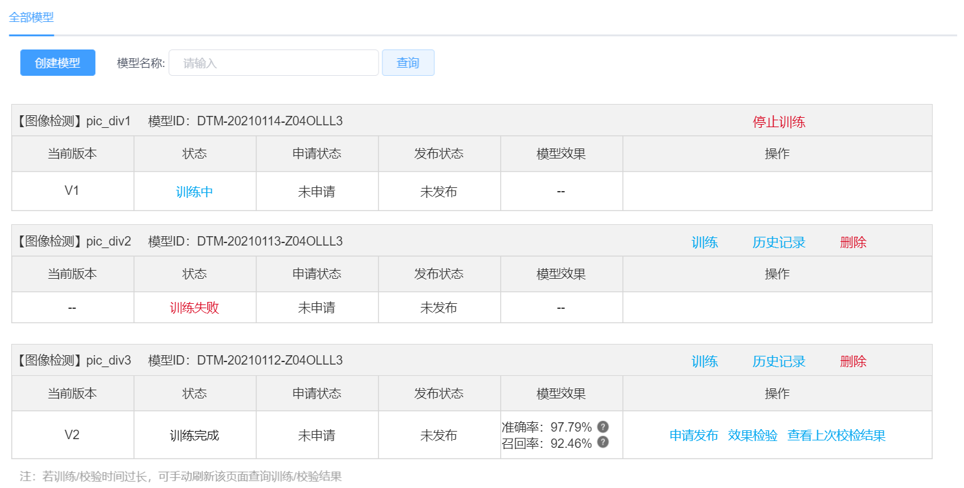Image resolution: width=964 pixels, height=488 pixels.
Task: Click the 操作 column header in pic_div3 table
Action: coord(777,393)
